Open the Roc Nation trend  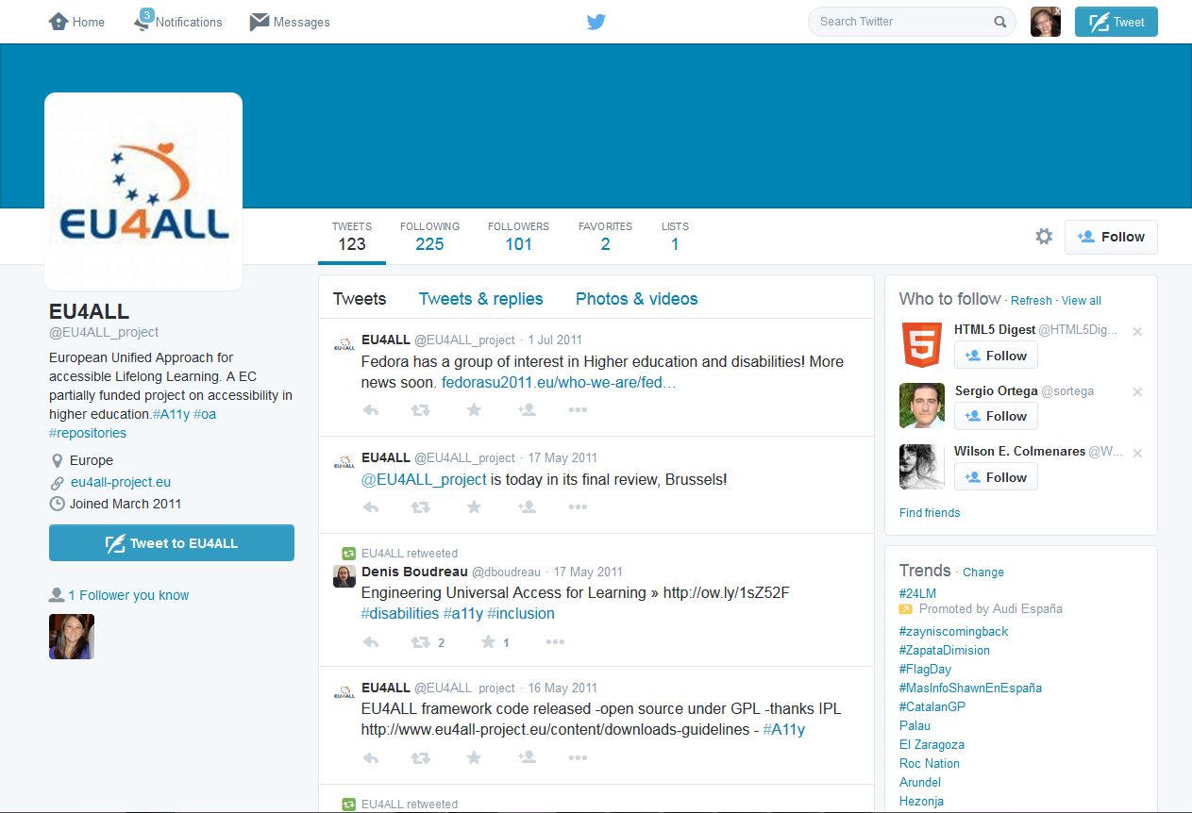click(x=930, y=763)
